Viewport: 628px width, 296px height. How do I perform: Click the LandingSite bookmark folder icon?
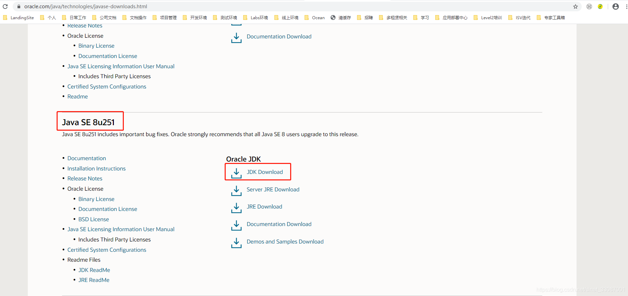pyautogui.click(x=5, y=18)
